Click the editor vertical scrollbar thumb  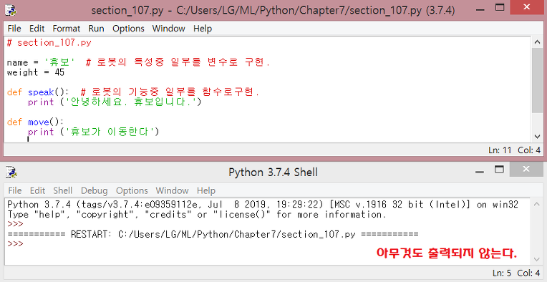click(x=537, y=81)
